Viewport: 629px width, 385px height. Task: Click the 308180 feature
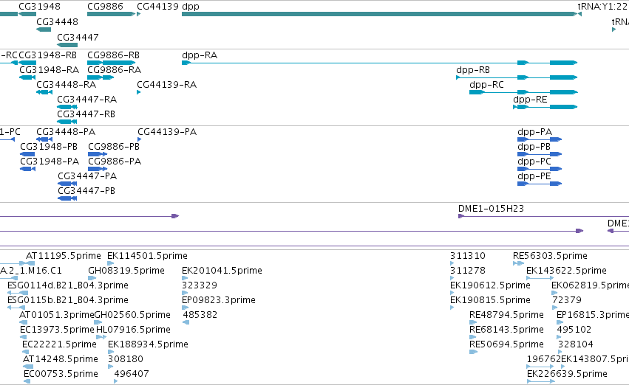109,367
